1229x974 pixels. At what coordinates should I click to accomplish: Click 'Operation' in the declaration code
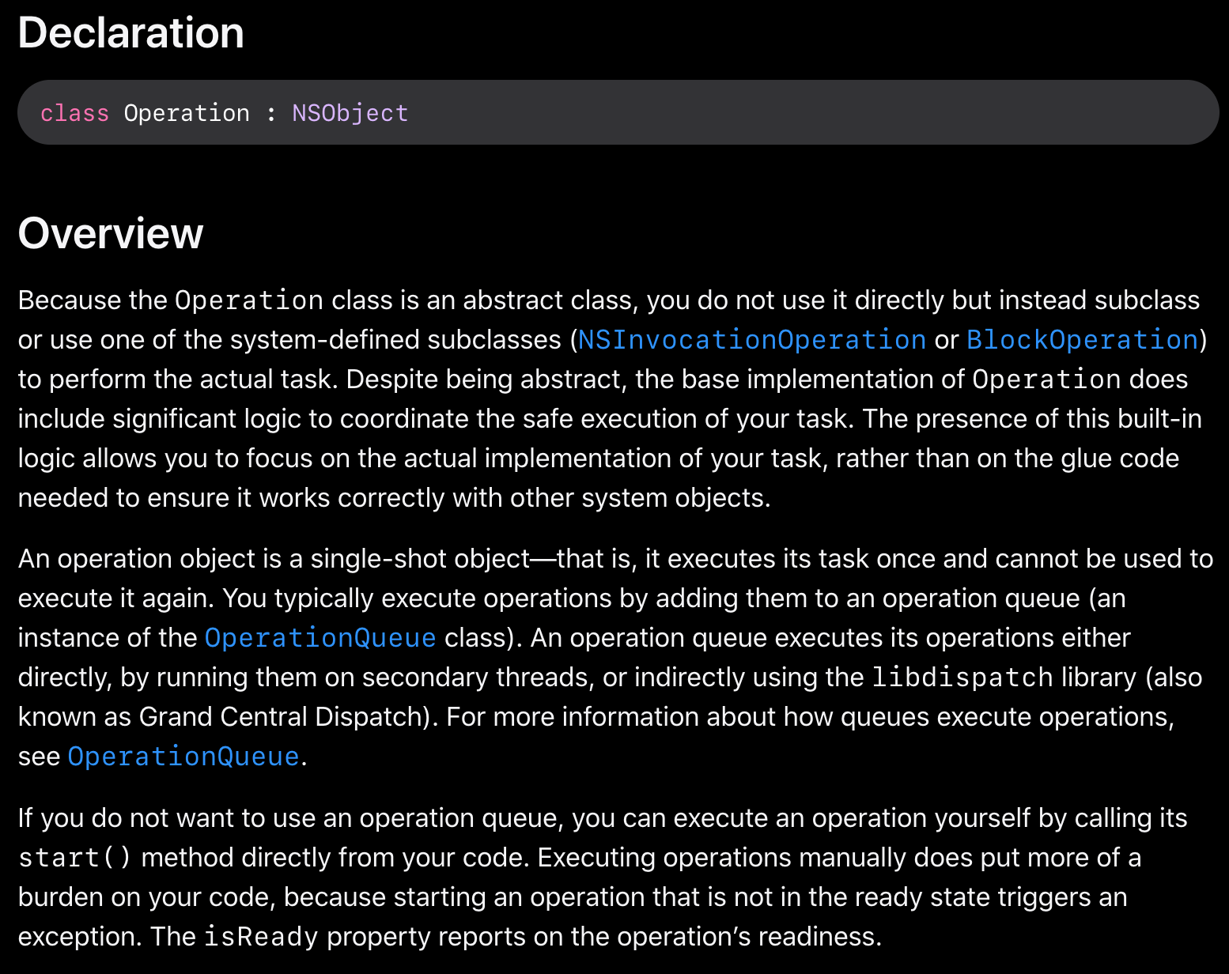point(187,113)
